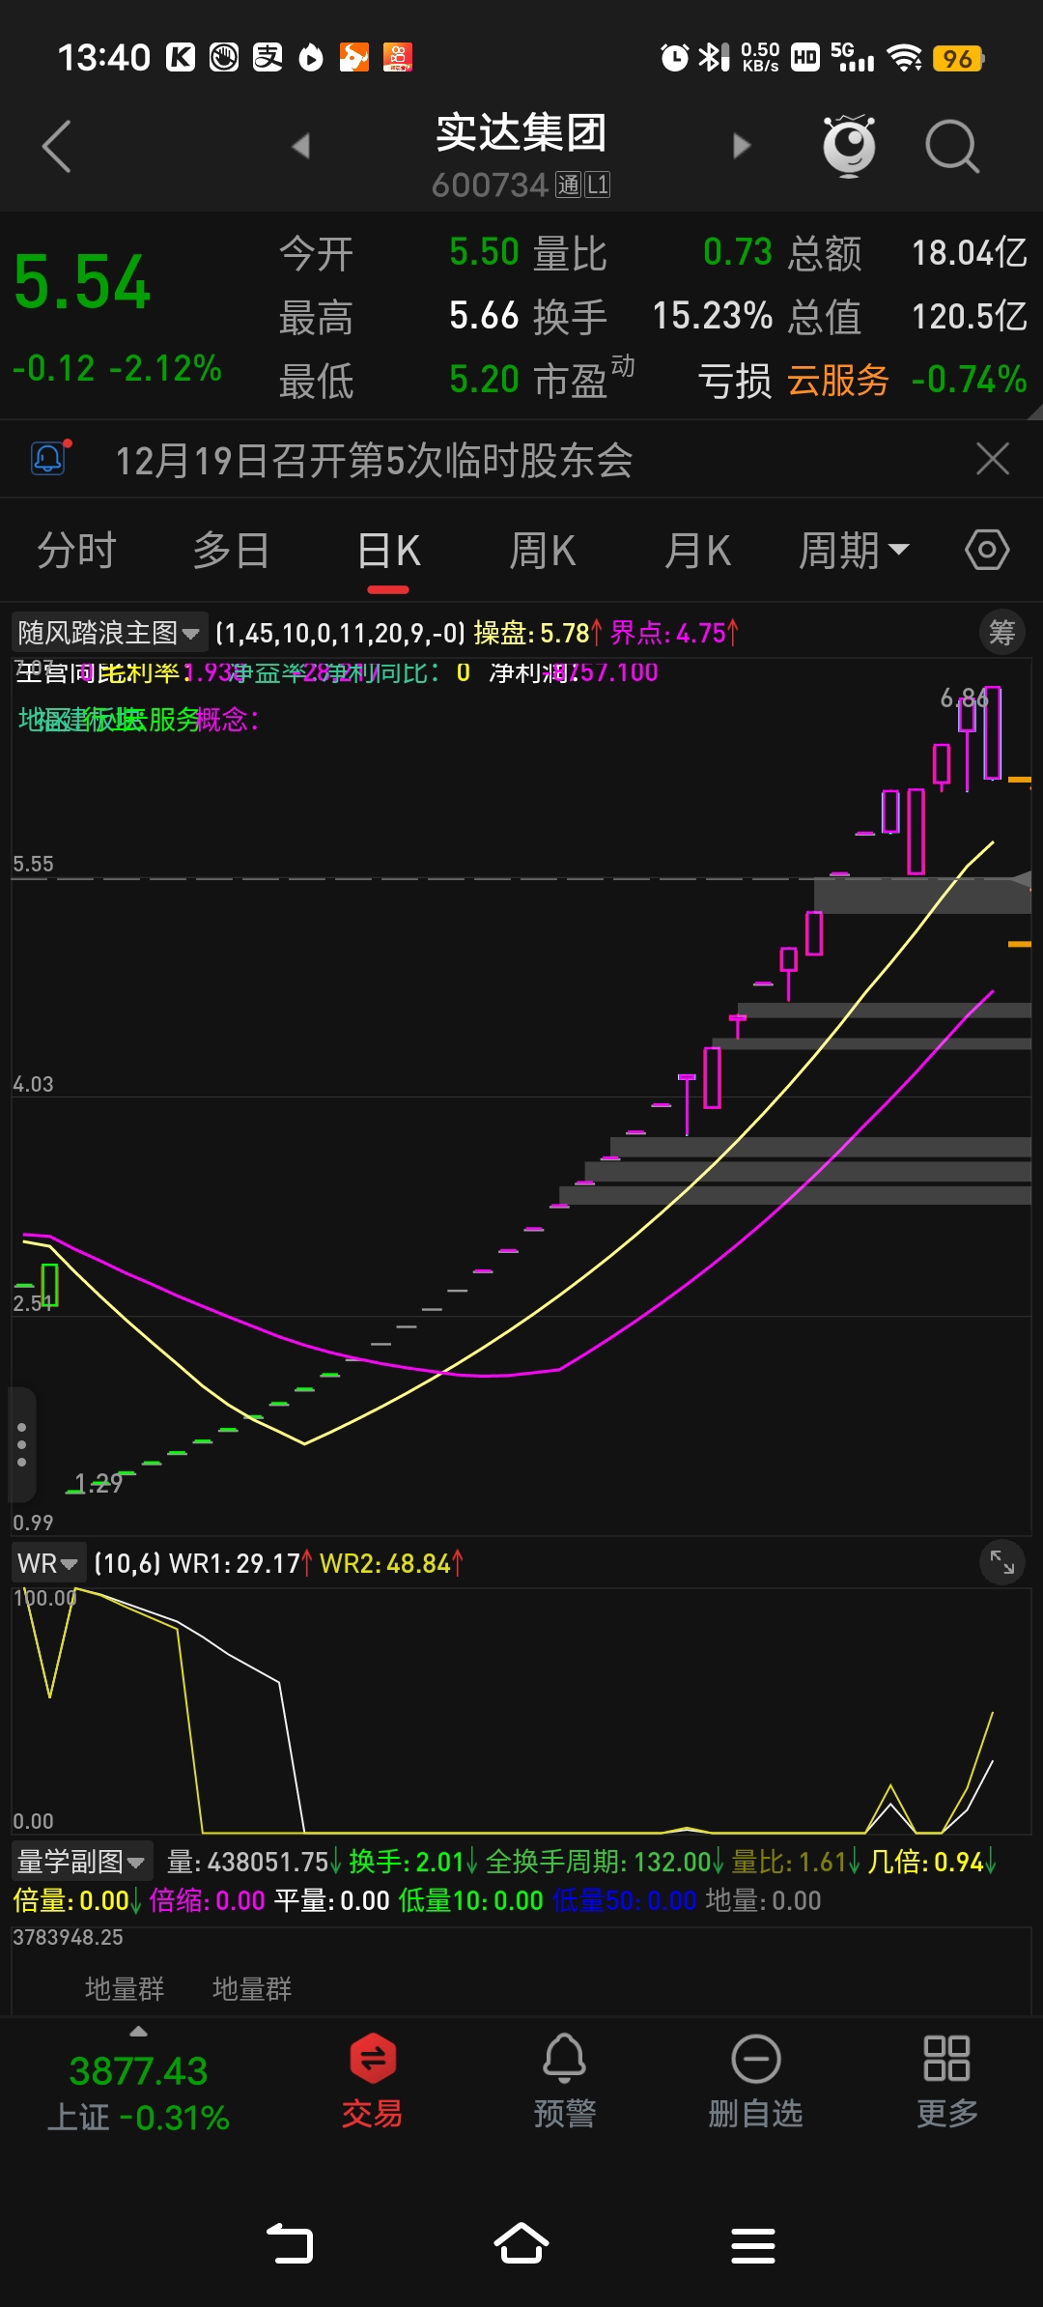Tap the Wi-Fi status icon
Image resolution: width=1043 pixels, height=2307 pixels.
[905, 58]
